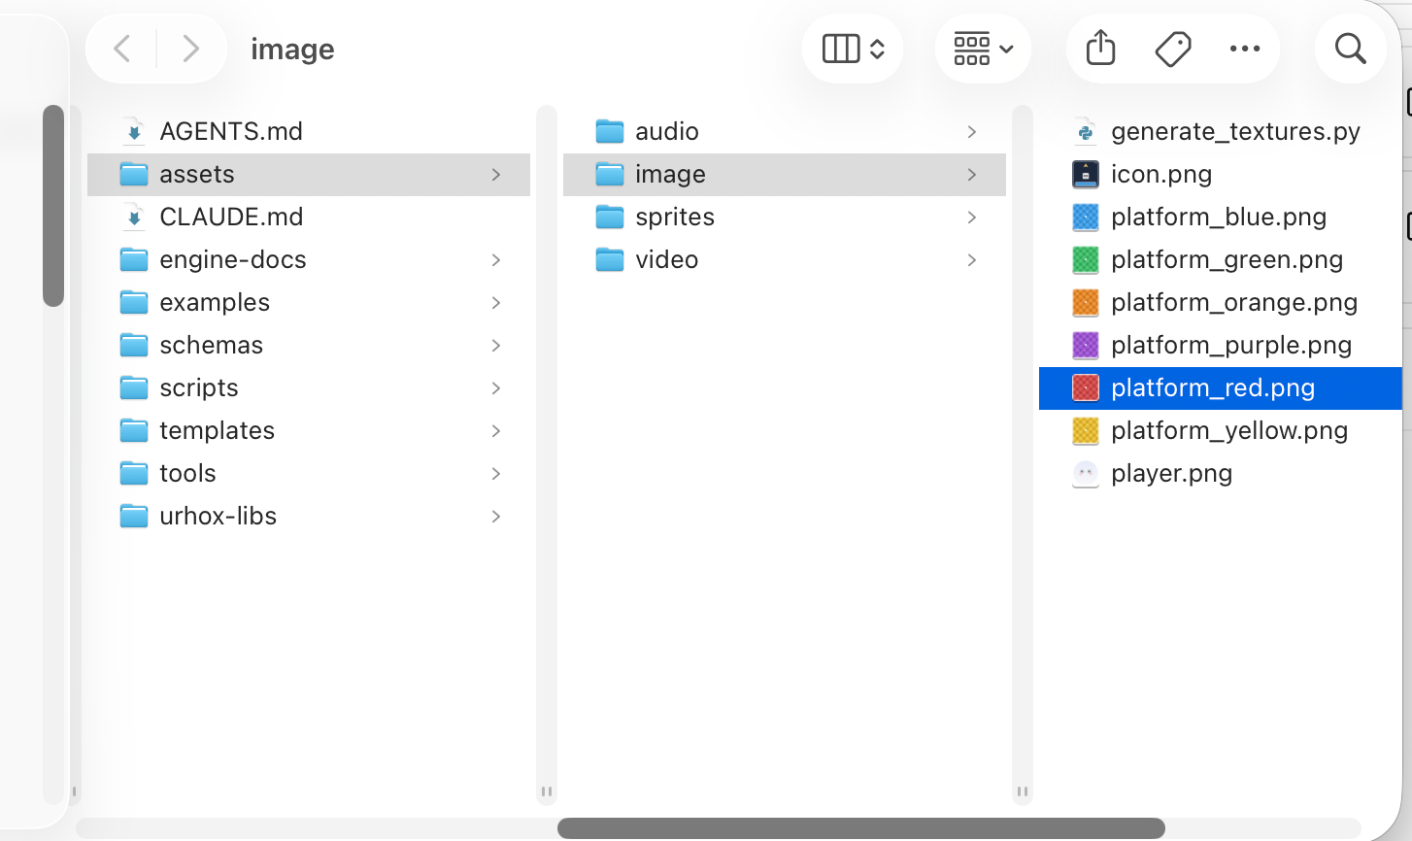The image size is (1412, 841).
Task: Click the examples folder icon
Action: click(134, 302)
